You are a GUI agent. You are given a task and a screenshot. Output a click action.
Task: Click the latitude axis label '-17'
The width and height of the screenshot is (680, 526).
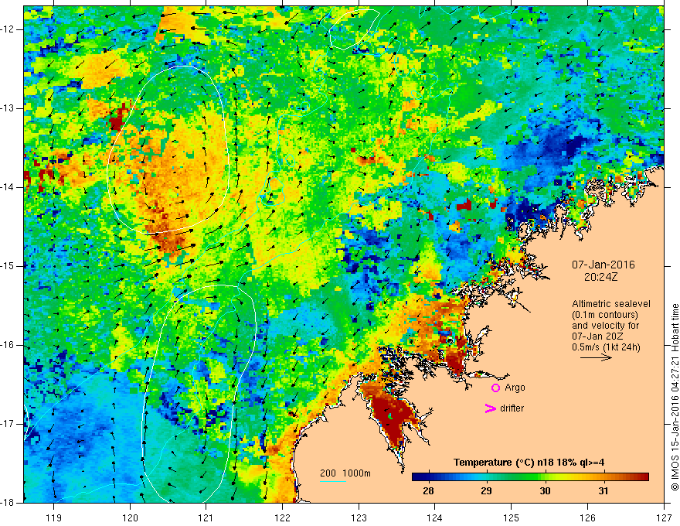click(x=8, y=424)
